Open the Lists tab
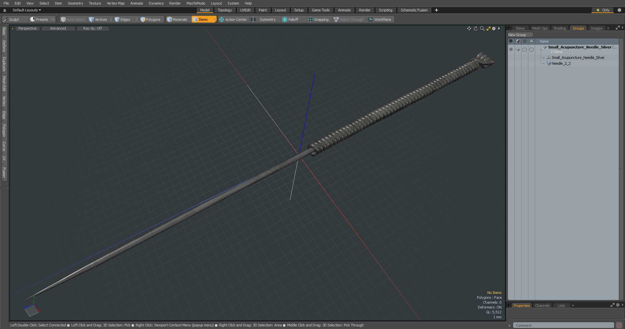Screen dimensions: 625x329 point(561,306)
